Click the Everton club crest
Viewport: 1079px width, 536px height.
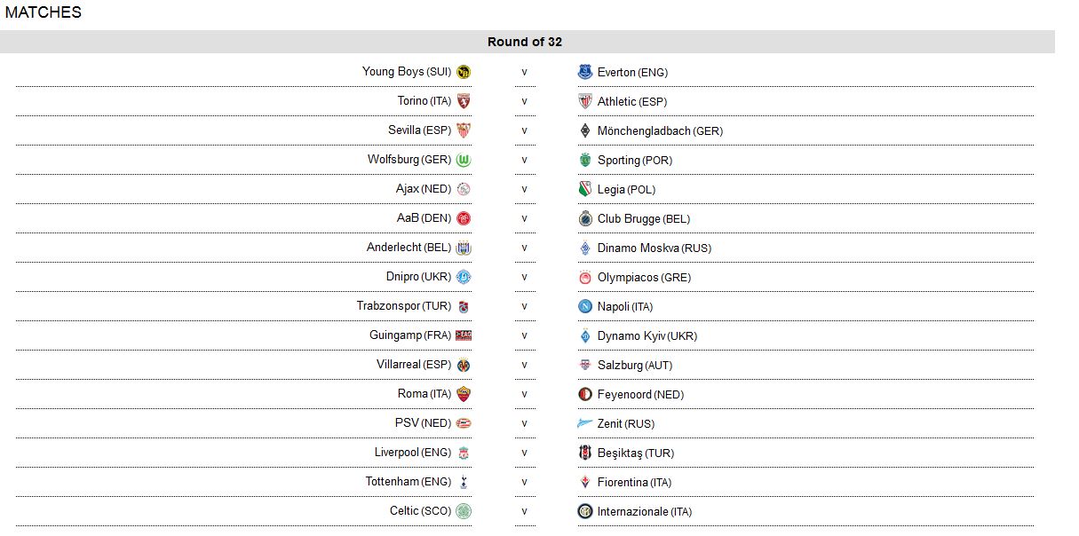tap(585, 72)
